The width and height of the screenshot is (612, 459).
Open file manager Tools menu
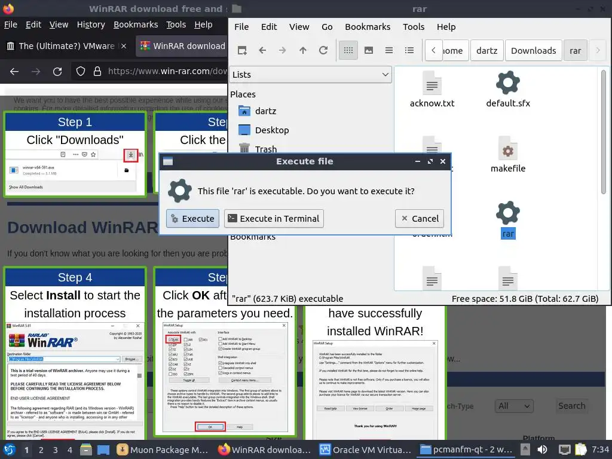414,26
